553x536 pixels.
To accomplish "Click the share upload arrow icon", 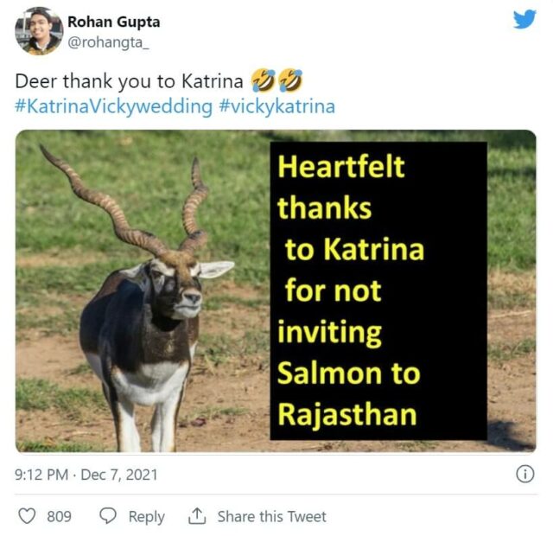I will click(197, 516).
